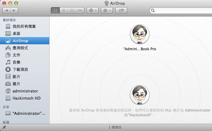The width and height of the screenshot is (212, 131).
Task: Close the AirDrop window
Action: point(4,3)
